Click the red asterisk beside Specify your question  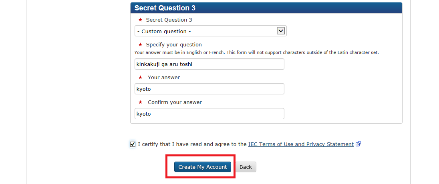tap(141, 45)
